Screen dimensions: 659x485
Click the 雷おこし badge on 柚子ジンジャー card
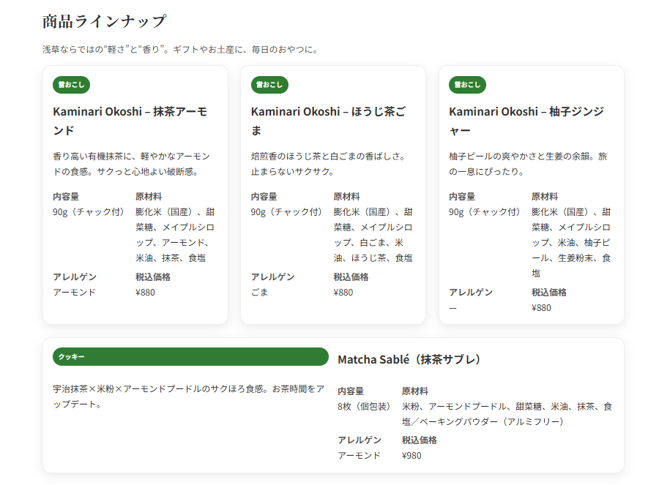pos(467,85)
